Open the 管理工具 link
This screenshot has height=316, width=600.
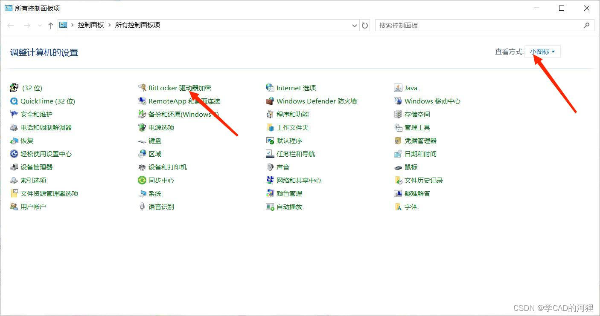[417, 127]
